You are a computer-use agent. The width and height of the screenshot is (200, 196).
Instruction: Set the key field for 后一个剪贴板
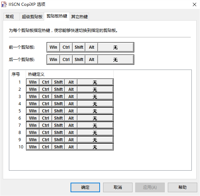click(x=116, y=60)
